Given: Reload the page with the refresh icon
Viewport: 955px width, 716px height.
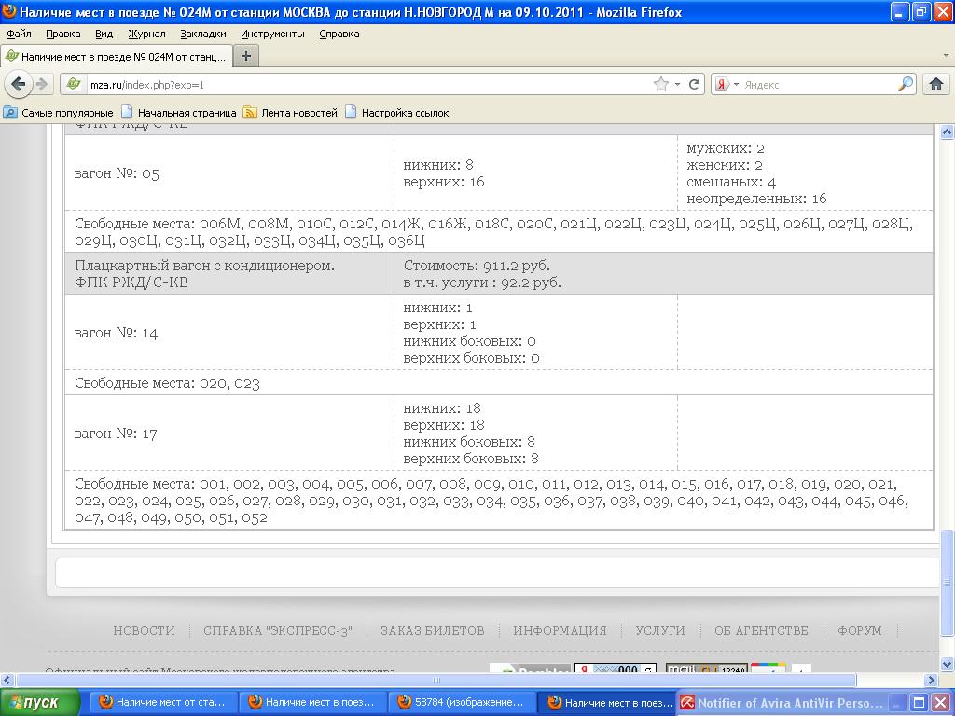Looking at the screenshot, I should click(695, 84).
